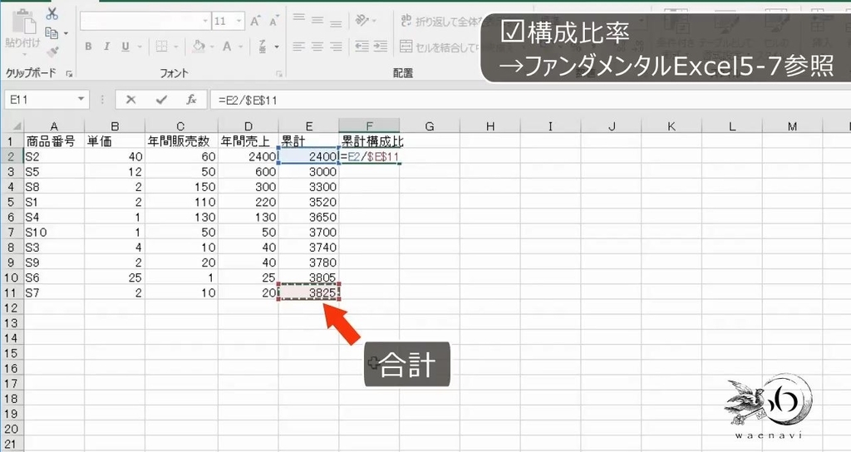This screenshot has width=851, height=452.
Task: Increase the cell indent
Action: point(381,47)
